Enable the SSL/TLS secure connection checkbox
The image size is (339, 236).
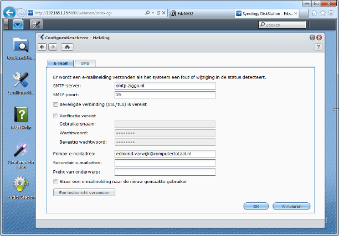click(55, 104)
